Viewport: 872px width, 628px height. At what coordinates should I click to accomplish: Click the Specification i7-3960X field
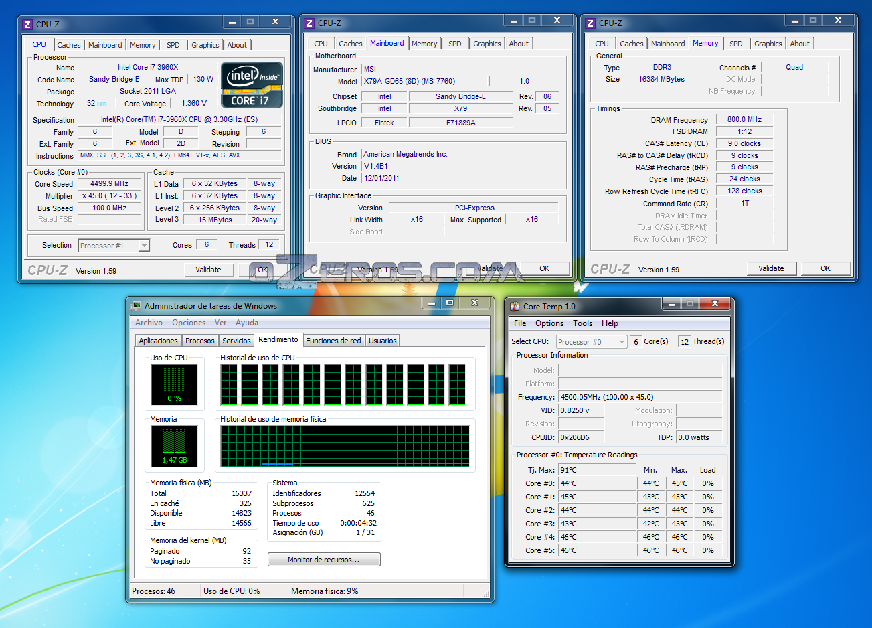(x=179, y=119)
